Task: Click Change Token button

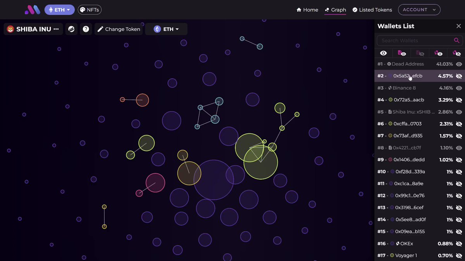Action: (x=119, y=29)
